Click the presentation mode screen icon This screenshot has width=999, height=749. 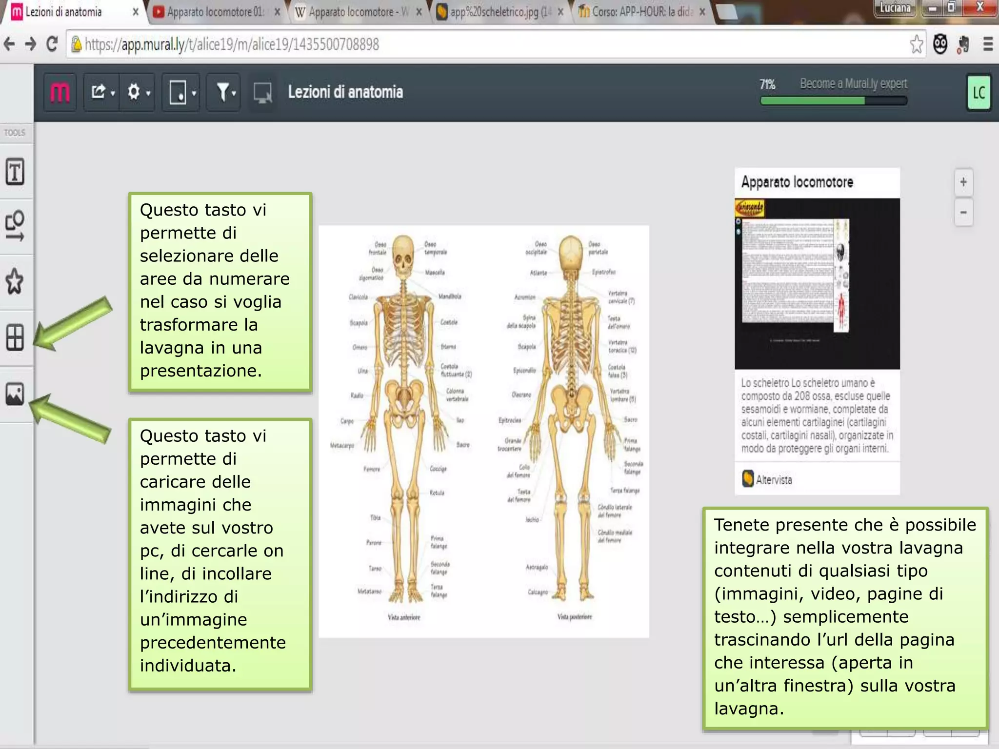pyautogui.click(x=263, y=92)
